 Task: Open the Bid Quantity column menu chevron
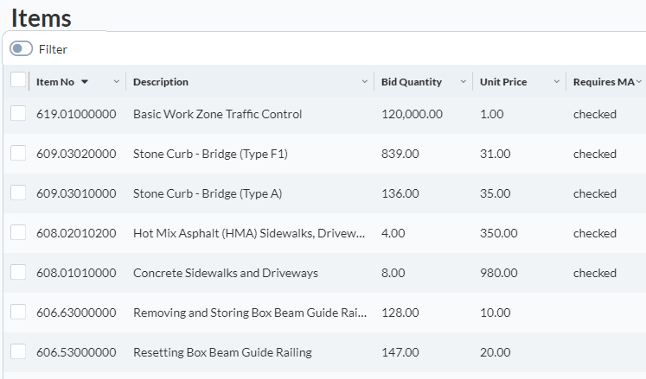point(463,81)
